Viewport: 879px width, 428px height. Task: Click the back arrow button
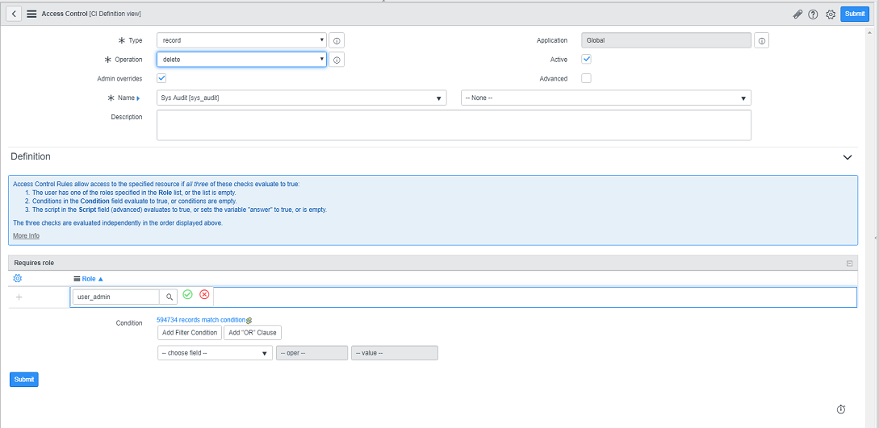(15, 14)
